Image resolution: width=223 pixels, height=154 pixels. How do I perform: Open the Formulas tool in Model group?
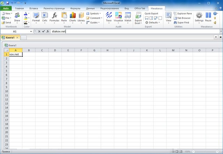(55, 17)
